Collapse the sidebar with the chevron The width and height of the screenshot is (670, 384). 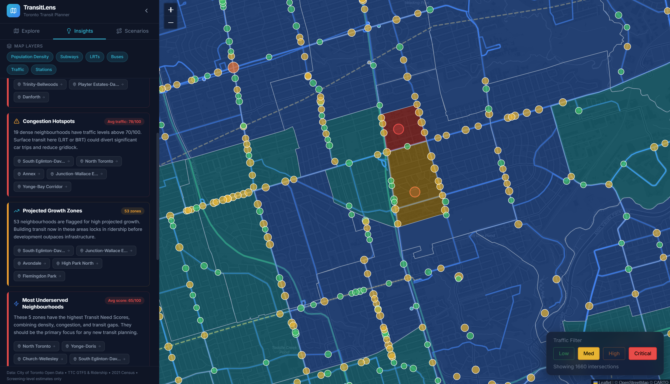coord(146,11)
